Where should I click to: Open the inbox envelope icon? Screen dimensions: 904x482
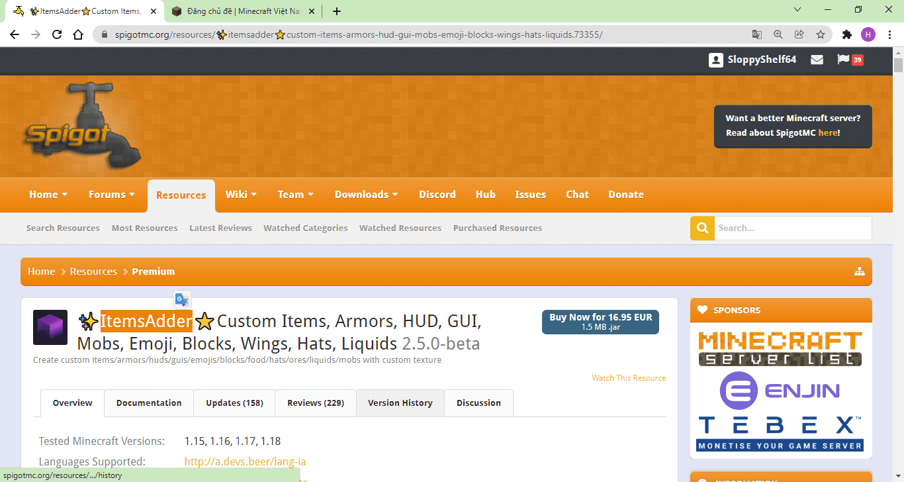[817, 60]
